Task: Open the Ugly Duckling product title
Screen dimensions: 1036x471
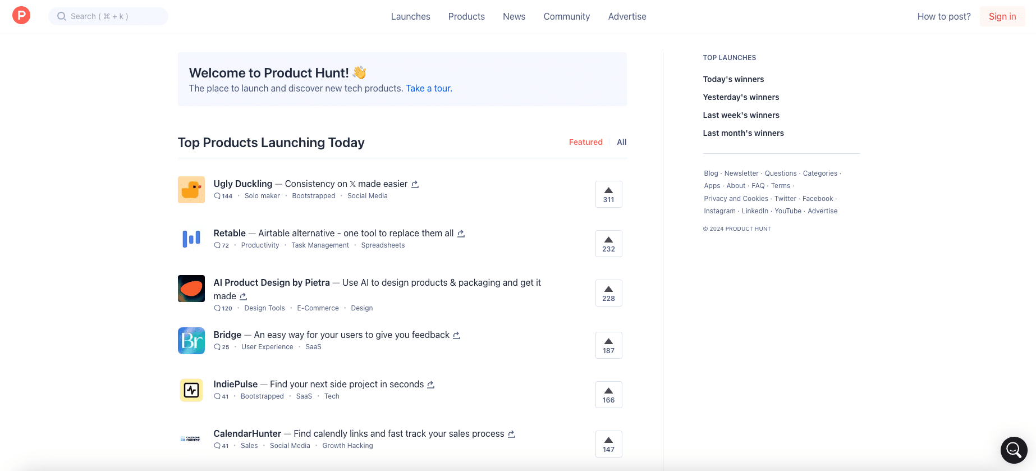Action: pos(243,184)
